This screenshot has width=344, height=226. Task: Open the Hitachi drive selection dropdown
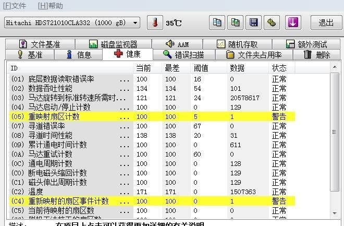(x=136, y=23)
